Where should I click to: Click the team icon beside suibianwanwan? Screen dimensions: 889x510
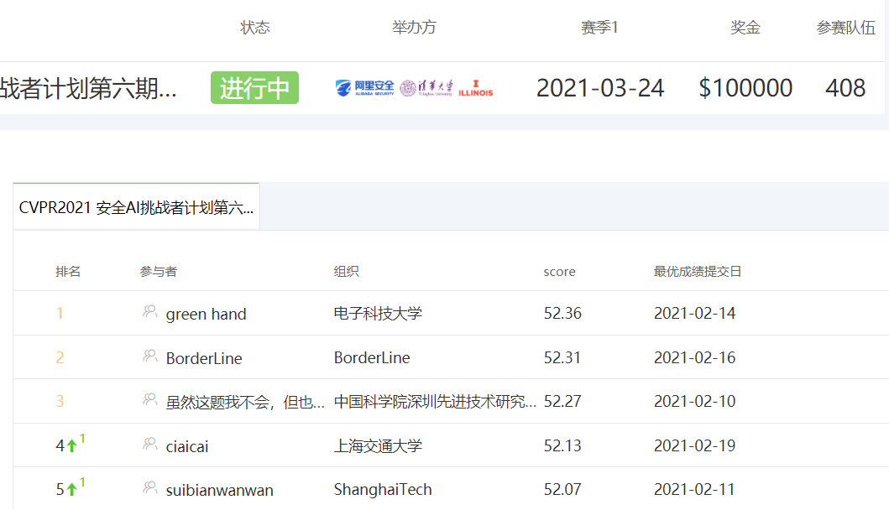(149, 488)
